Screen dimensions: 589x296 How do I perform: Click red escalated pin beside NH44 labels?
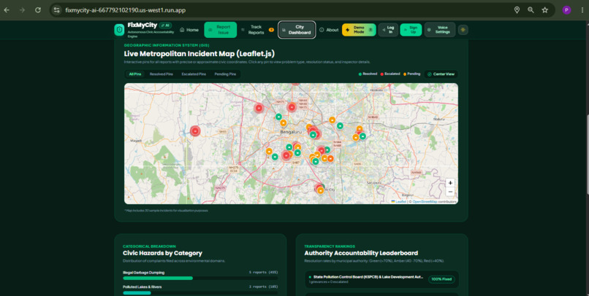coord(292,107)
